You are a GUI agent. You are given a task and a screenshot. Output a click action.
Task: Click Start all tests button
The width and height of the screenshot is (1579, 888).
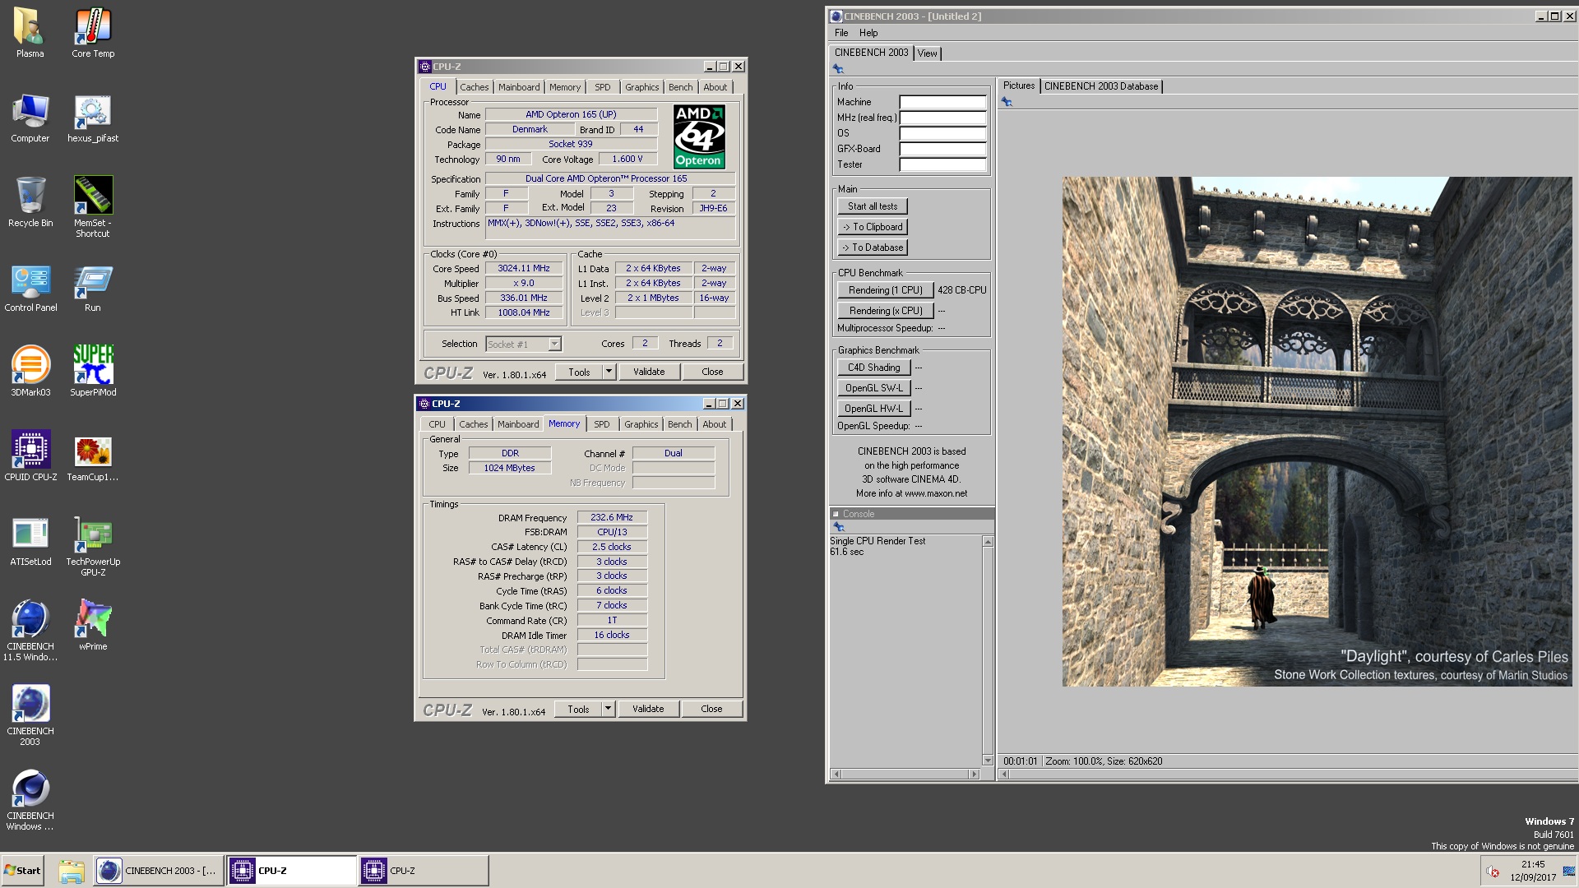pos(873,206)
